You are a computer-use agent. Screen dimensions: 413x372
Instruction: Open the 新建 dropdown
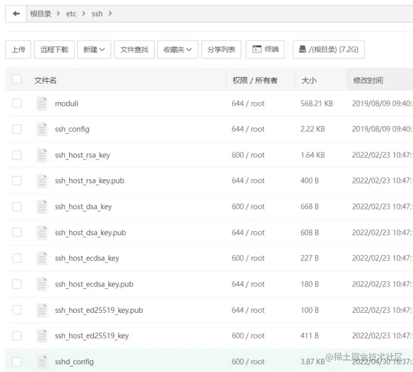pyautogui.click(x=94, y=50)
